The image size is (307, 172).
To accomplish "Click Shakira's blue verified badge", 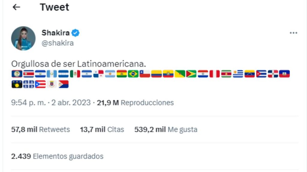I will tap(76, 33).
